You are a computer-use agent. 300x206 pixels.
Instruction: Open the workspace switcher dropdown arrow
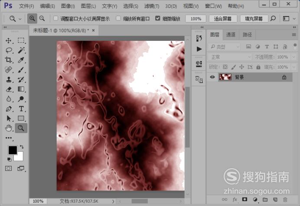pos(294,19)
